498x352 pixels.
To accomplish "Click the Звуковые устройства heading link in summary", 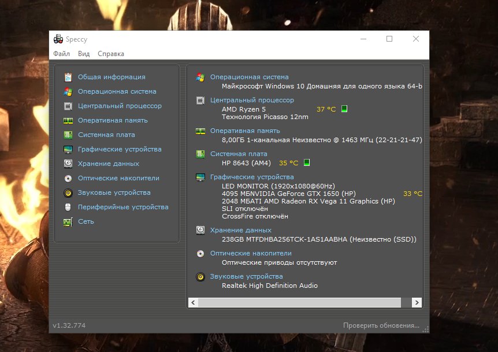I will coord(247,276).
